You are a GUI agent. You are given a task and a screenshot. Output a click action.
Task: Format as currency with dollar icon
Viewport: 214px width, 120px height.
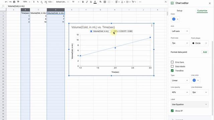click(x=34, y=2)
